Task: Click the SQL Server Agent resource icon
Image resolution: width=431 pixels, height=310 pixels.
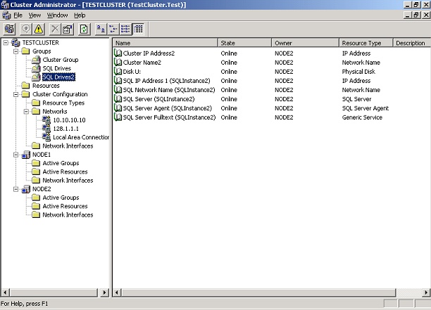Action: click(118, 108)
